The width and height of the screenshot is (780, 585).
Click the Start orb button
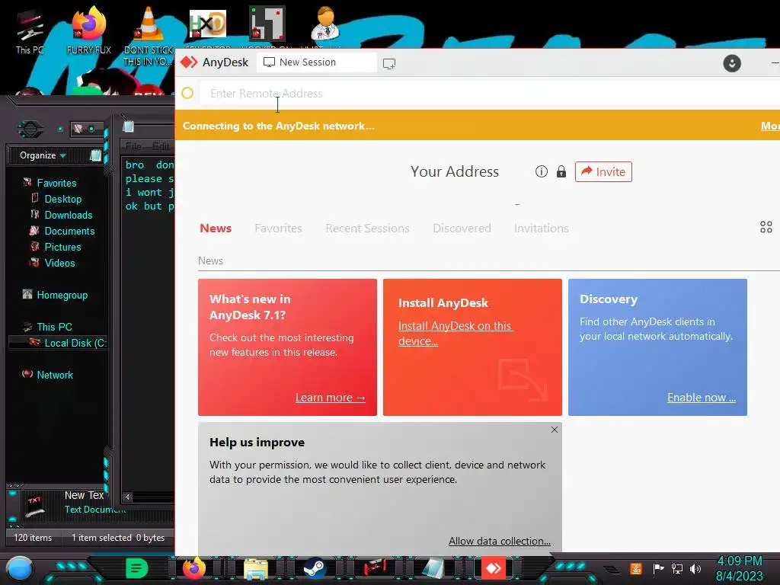19,568
